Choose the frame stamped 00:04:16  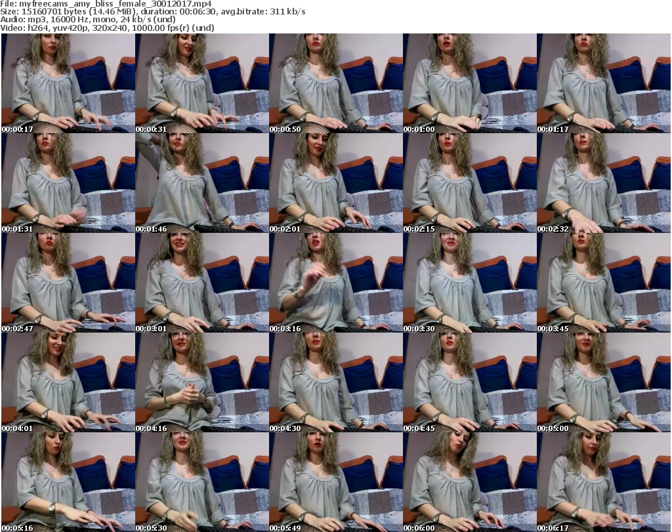(202, 382)
